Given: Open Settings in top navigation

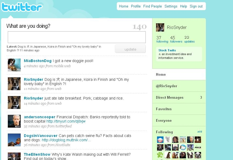Looking at the screenshot, I should click(171, 6).
